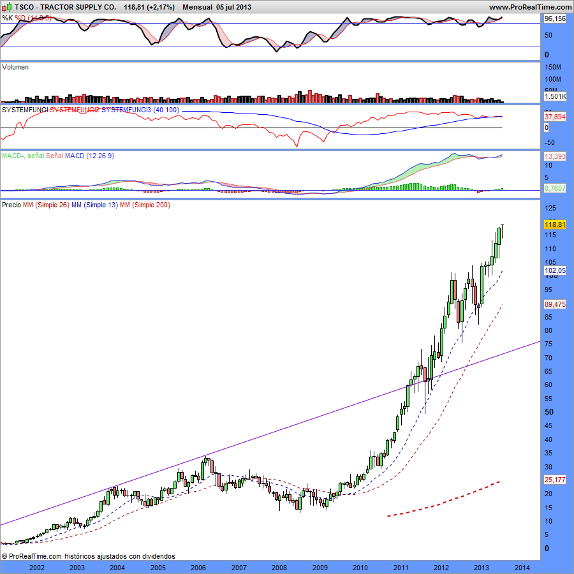Click the 2002 year on time axis
The image size is (574, 574).
[36, 568]
